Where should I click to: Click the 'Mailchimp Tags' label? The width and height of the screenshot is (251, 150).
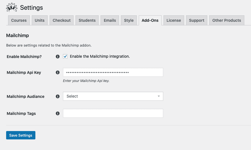click(x=21, y=113)
